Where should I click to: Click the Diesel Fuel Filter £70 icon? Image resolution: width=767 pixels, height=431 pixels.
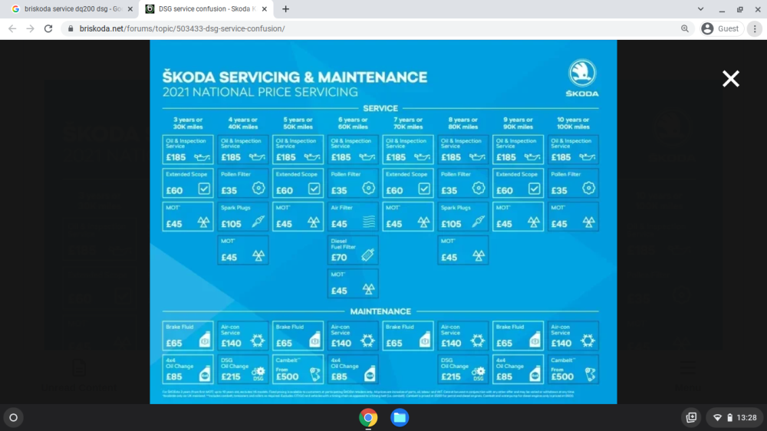pyautogui.click(x=368, y=255)
